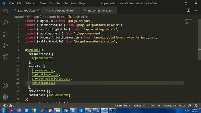Open the Help menu
This screenshot has width=201, height=113.
82,3
